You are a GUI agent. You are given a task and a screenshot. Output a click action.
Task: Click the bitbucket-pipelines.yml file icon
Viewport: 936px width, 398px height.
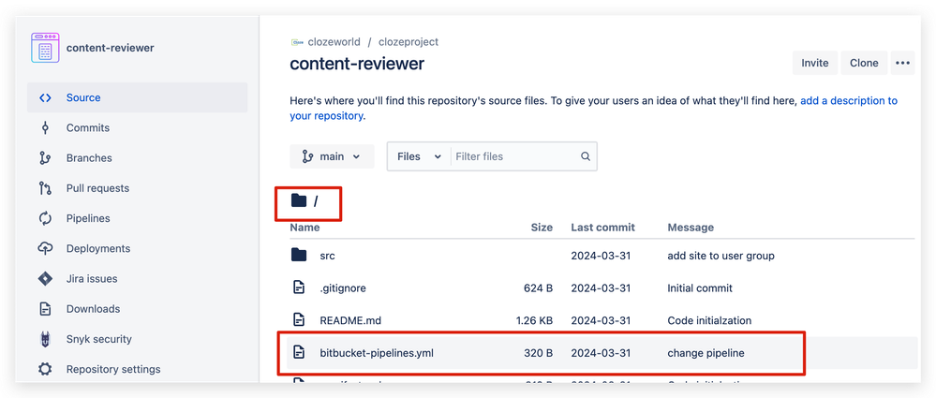click(299, 353)
